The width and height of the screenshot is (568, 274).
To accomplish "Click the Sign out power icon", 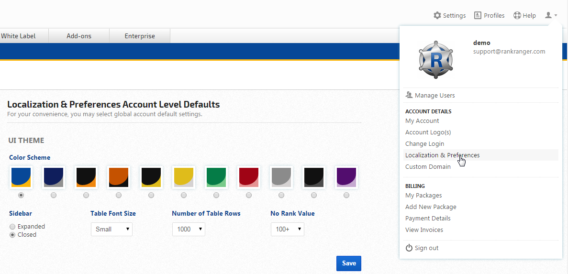I will click(409, 248).
